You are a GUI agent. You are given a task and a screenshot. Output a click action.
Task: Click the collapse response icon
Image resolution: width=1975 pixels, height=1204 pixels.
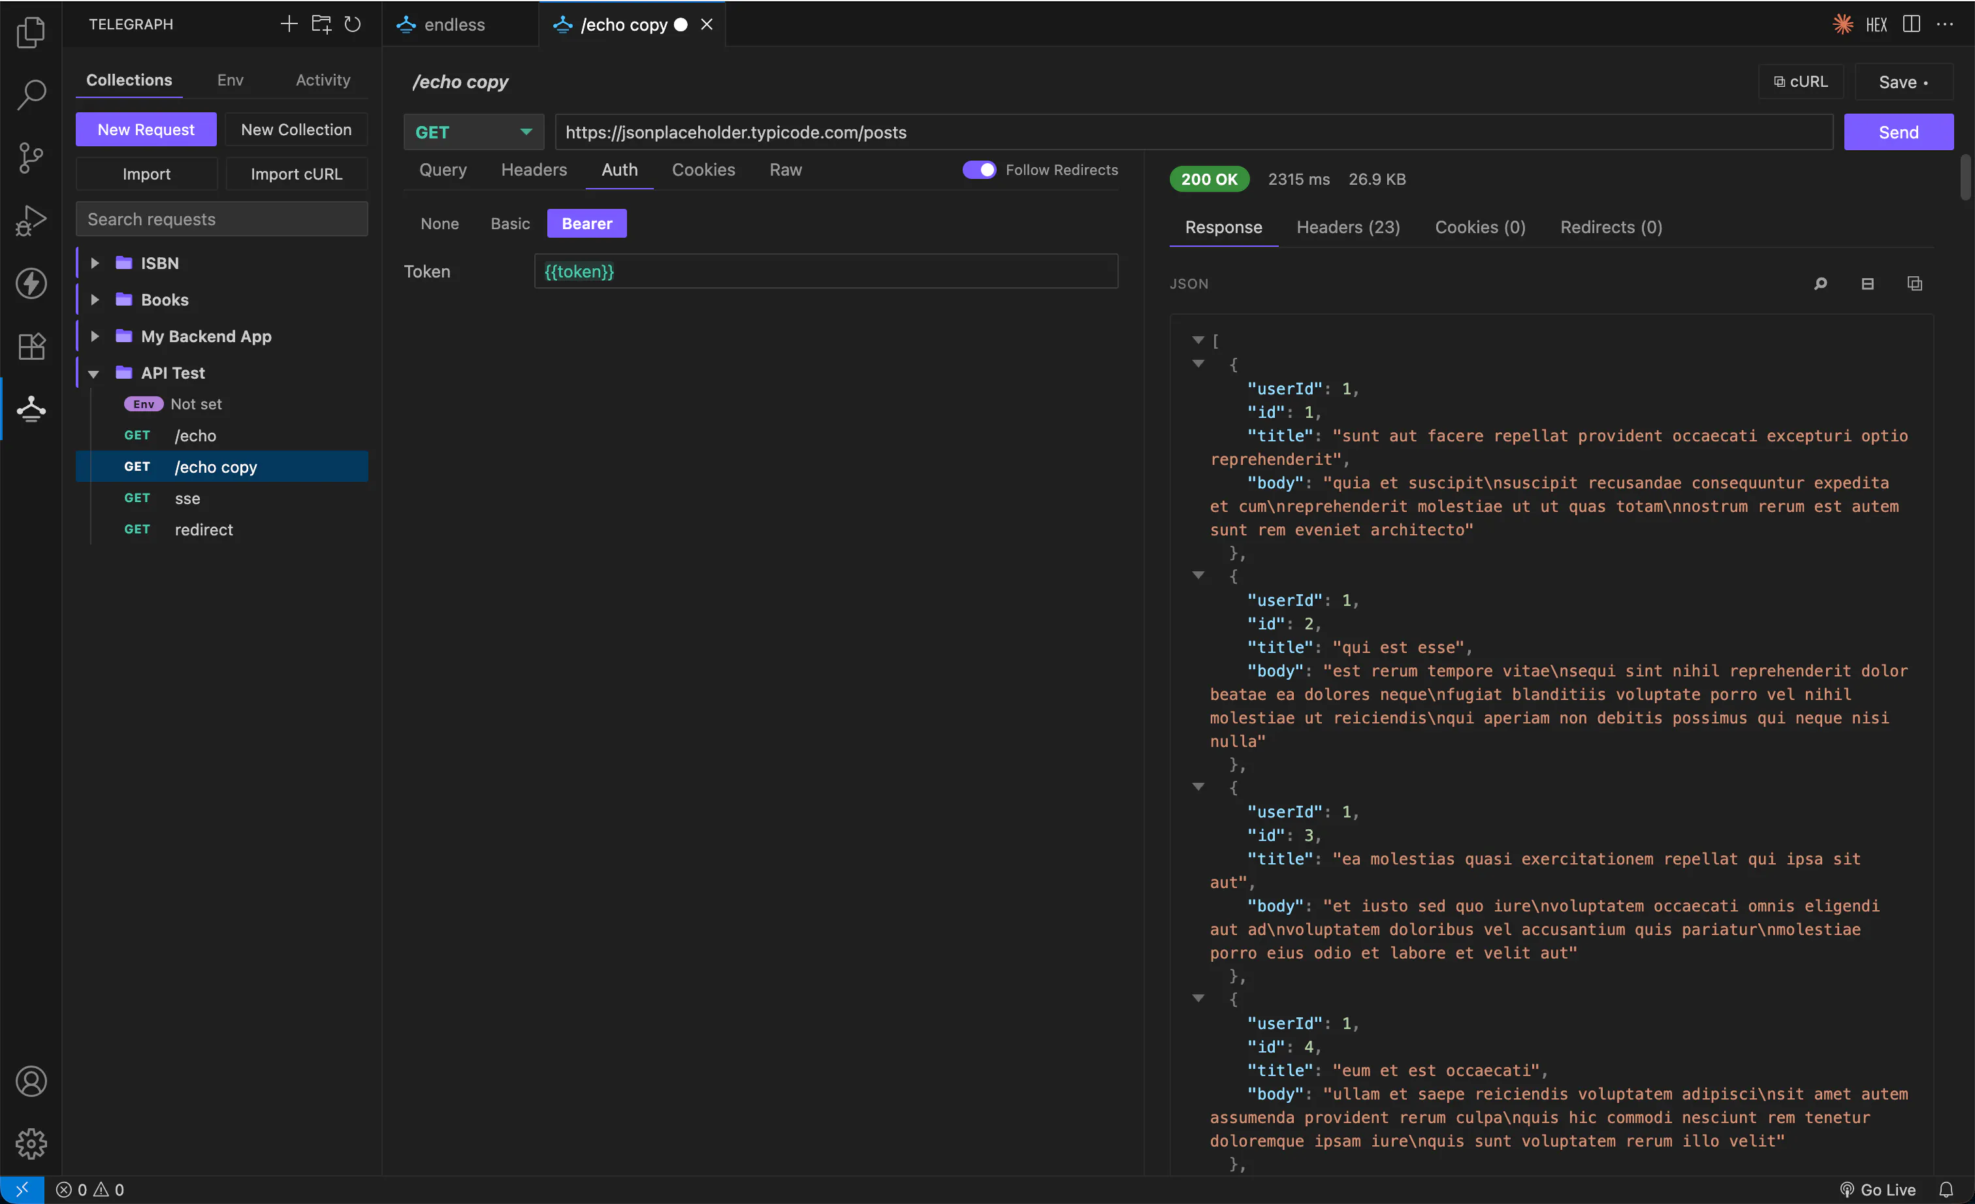click(x=1868, y=283)
